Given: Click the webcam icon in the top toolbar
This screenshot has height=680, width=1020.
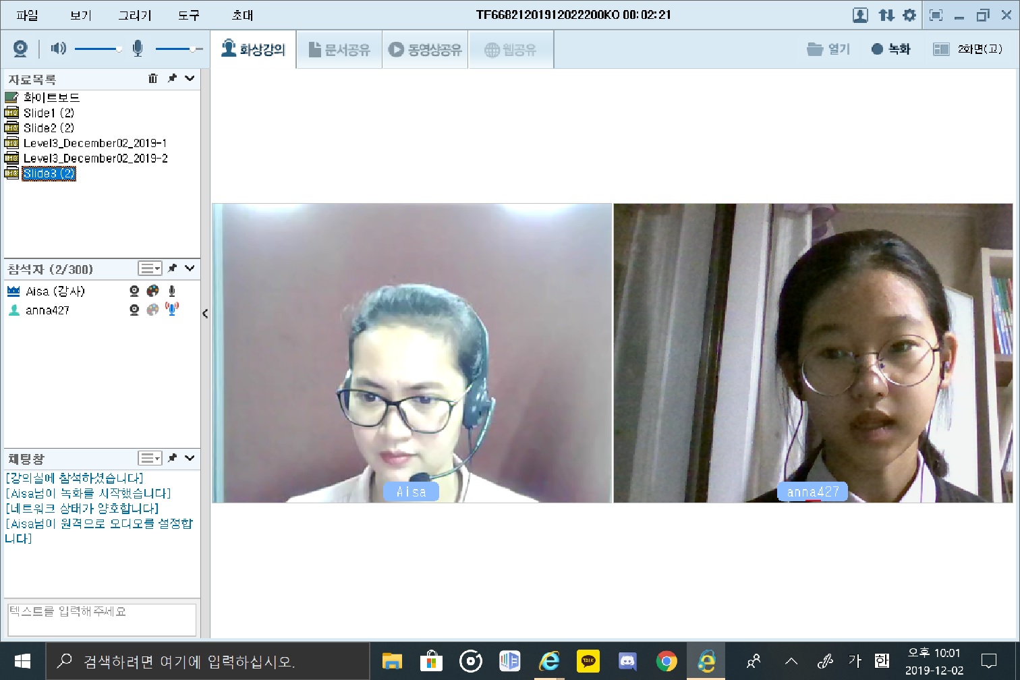Looking at the screenshot, I should pyautogui.click(x=20, y=49).
